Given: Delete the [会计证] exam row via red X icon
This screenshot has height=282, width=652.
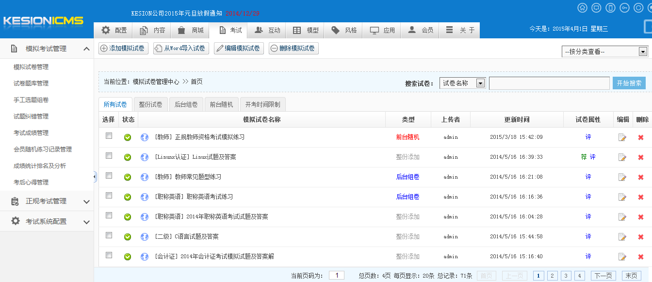Looking at the screenshot, I should 640,256.
